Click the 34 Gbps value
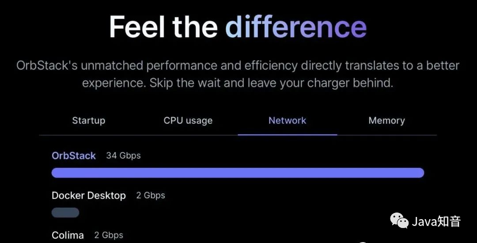This screenshot has height=243, width=477. pos(123,156)
